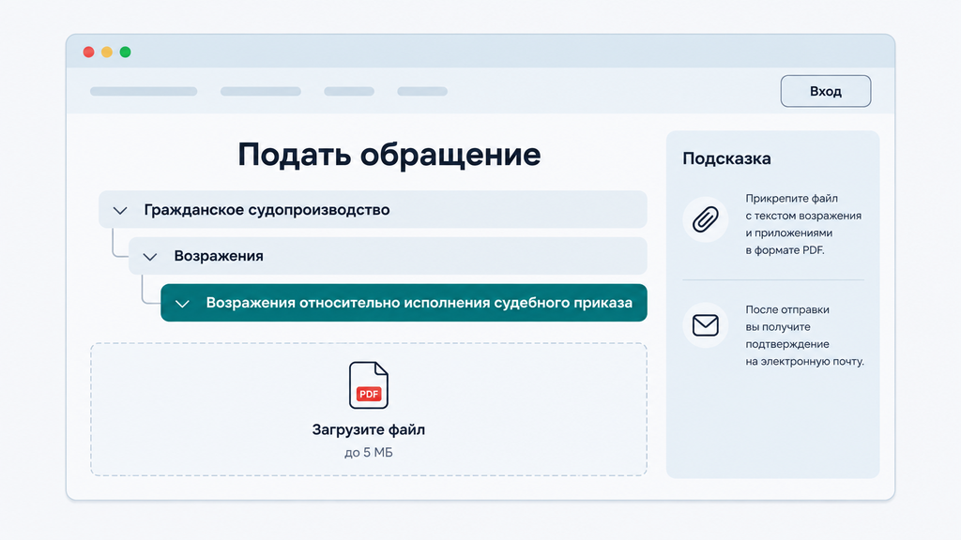Select the Возражения category row
The image size is (961, 540).
point(388,256)
